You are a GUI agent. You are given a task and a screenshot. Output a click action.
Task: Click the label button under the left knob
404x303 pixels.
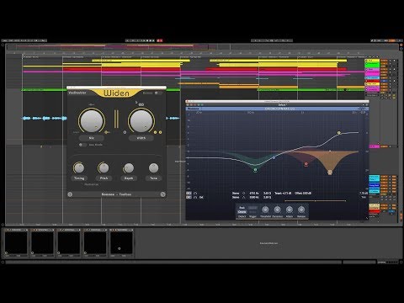pyautogui.click(x=92, y=138)
